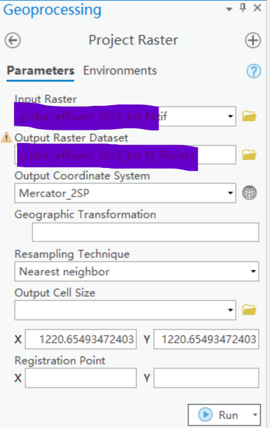Click the Registration Point X field
This screenshot has width=270, height=428.
(81, 378)
